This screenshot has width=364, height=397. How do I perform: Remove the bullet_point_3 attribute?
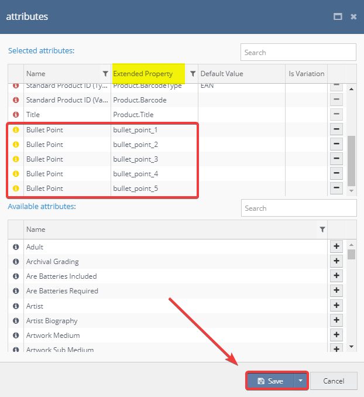coord(336,159)
